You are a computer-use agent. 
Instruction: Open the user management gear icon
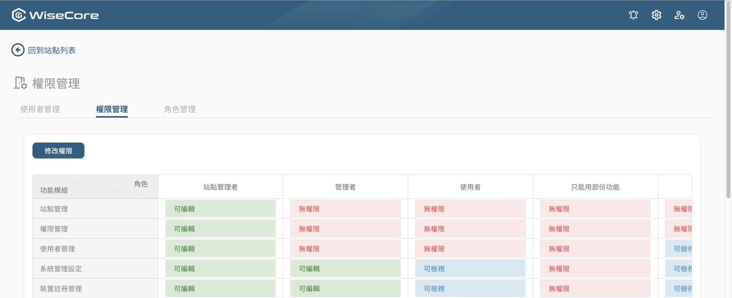[x=679, y=15]
